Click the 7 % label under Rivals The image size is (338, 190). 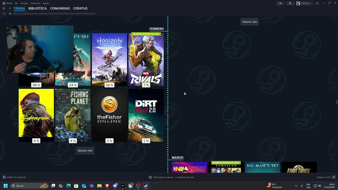[x=146, y=85]
